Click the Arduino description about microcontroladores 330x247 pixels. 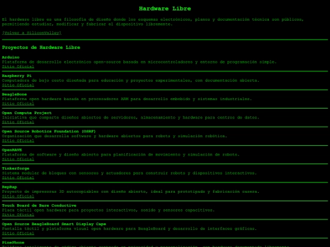coord(139,62)
